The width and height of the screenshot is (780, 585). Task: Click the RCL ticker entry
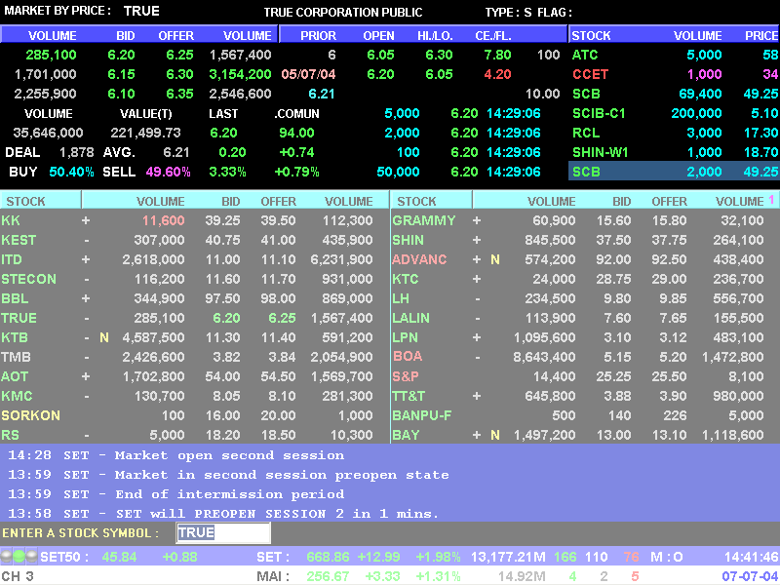586,133
